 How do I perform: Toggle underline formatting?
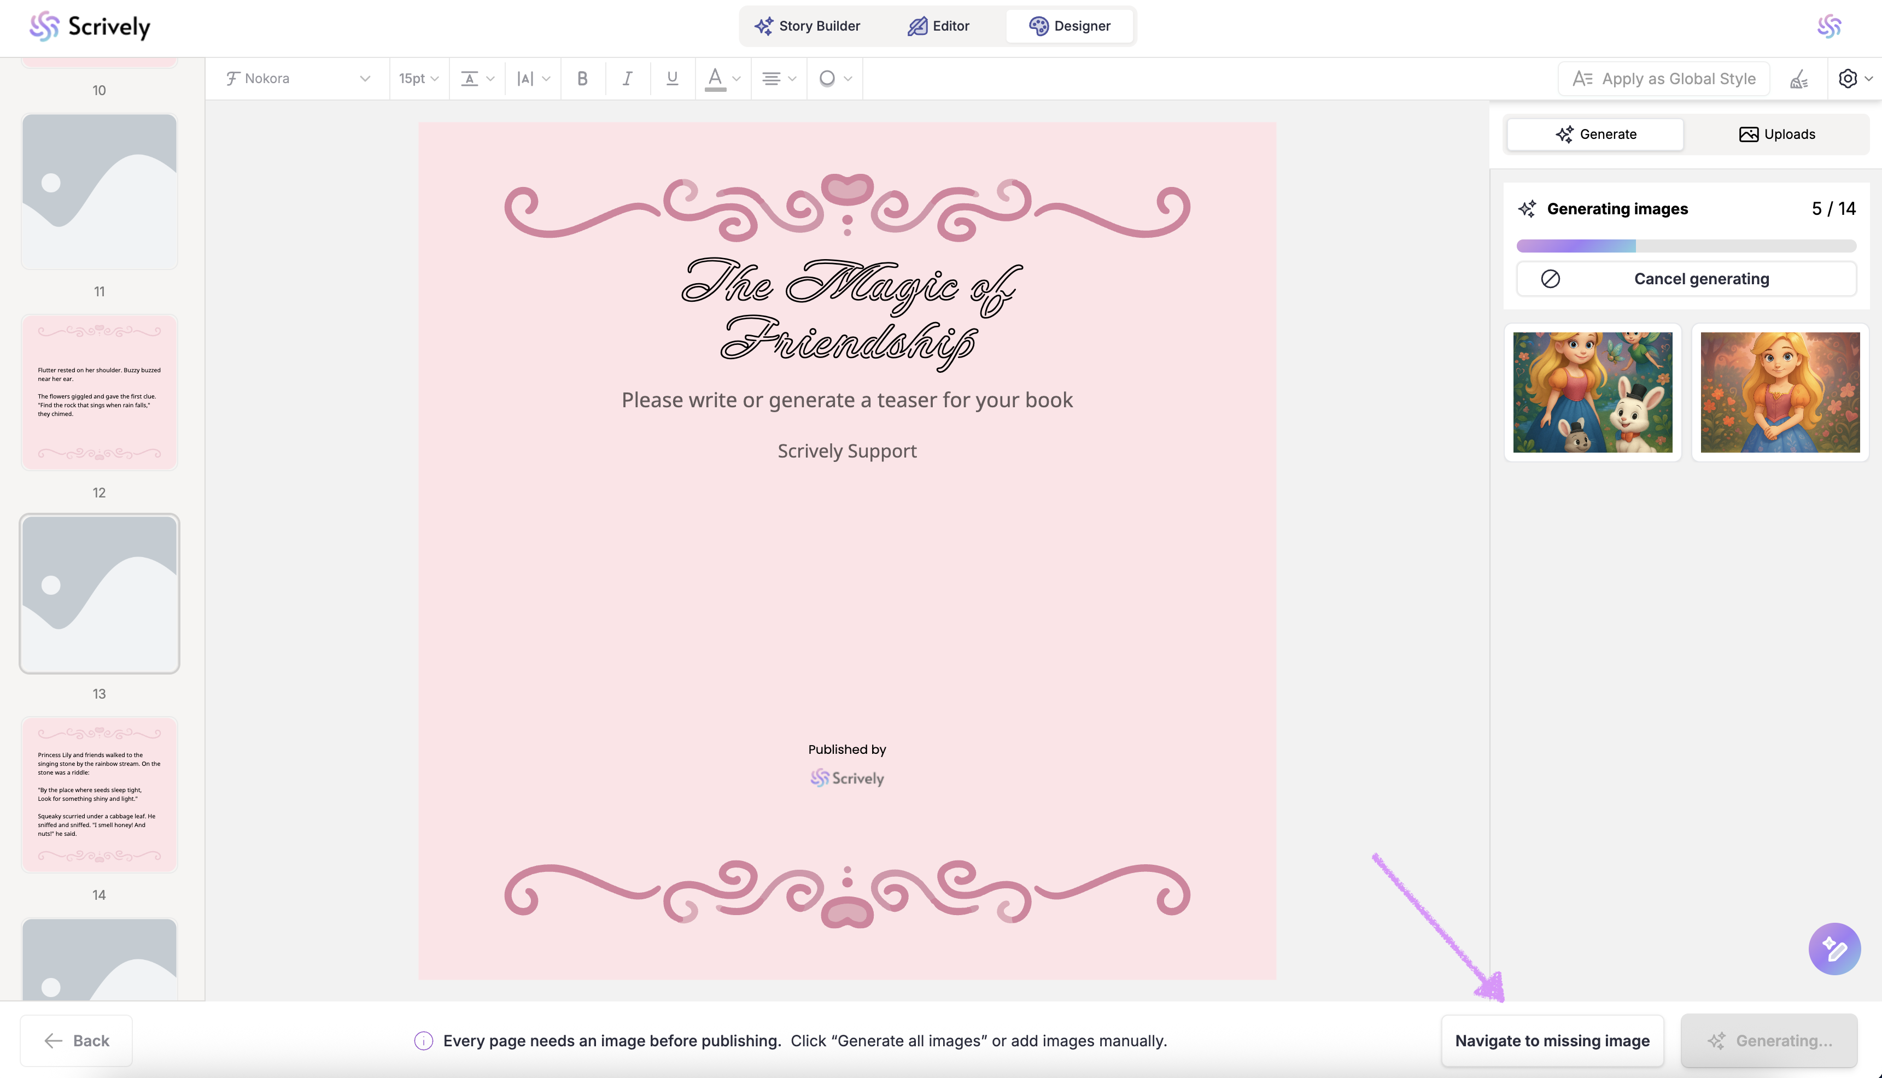(x=671, y=79)
